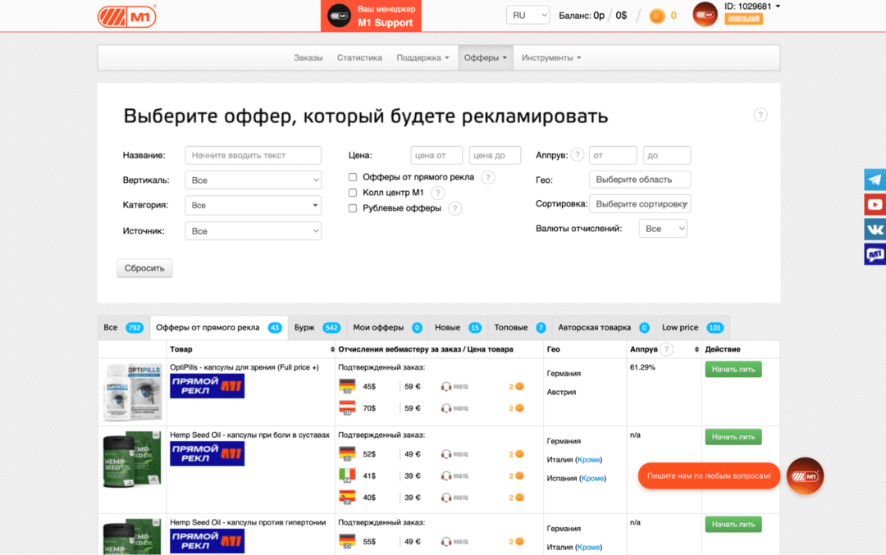Switch to the Новые tab

pos(458,327)
